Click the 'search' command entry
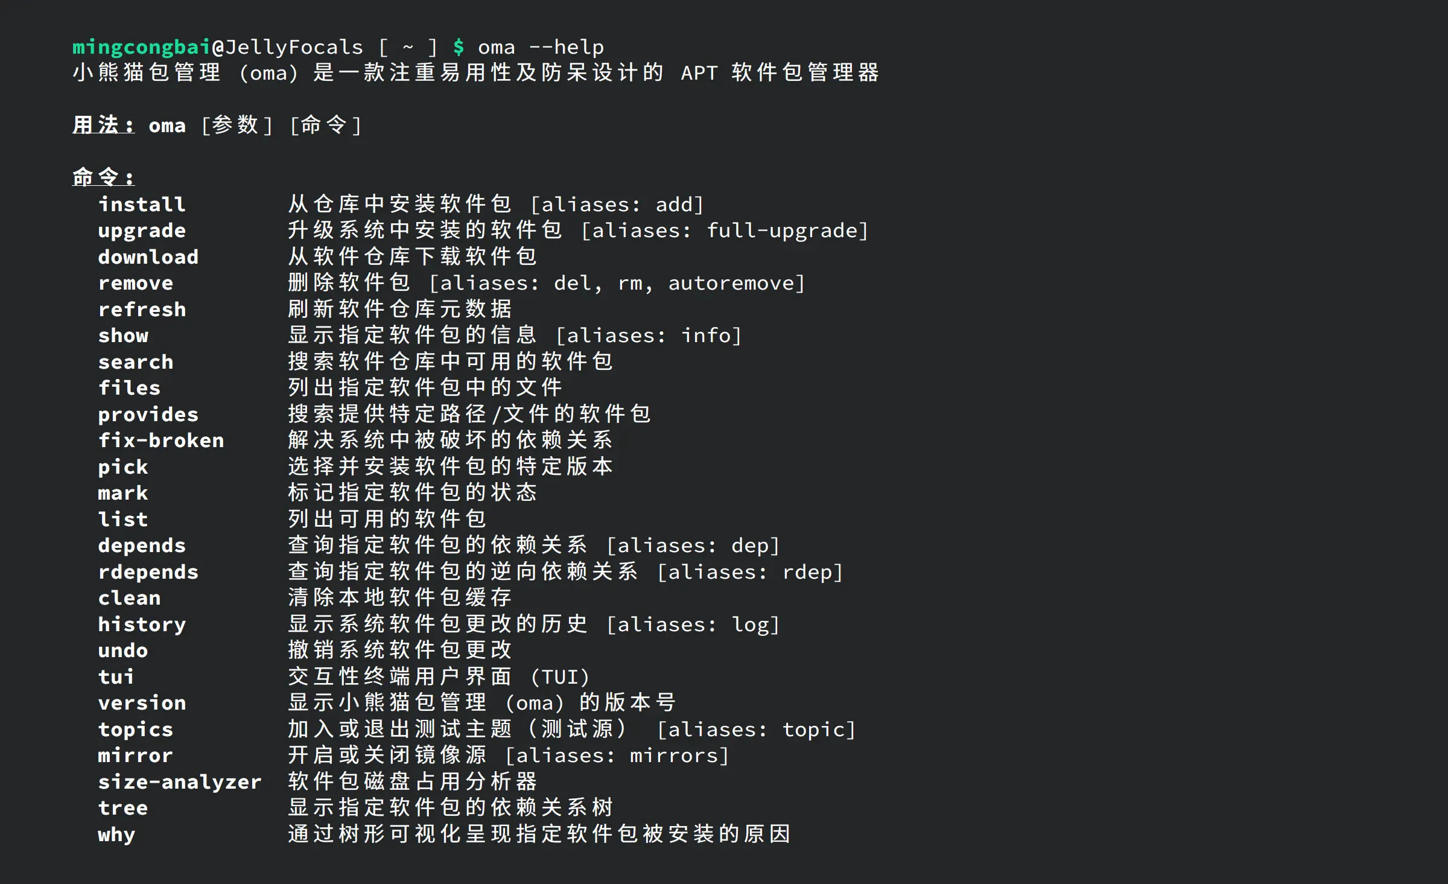Screen dimensions: 1448x884 [136, 362]
